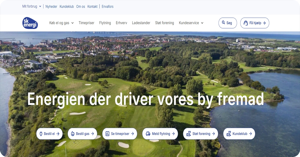The width and height of the screenshot is (300, 157).
Task: Open the Kontakt link in top bar
Action: [92, 6]
